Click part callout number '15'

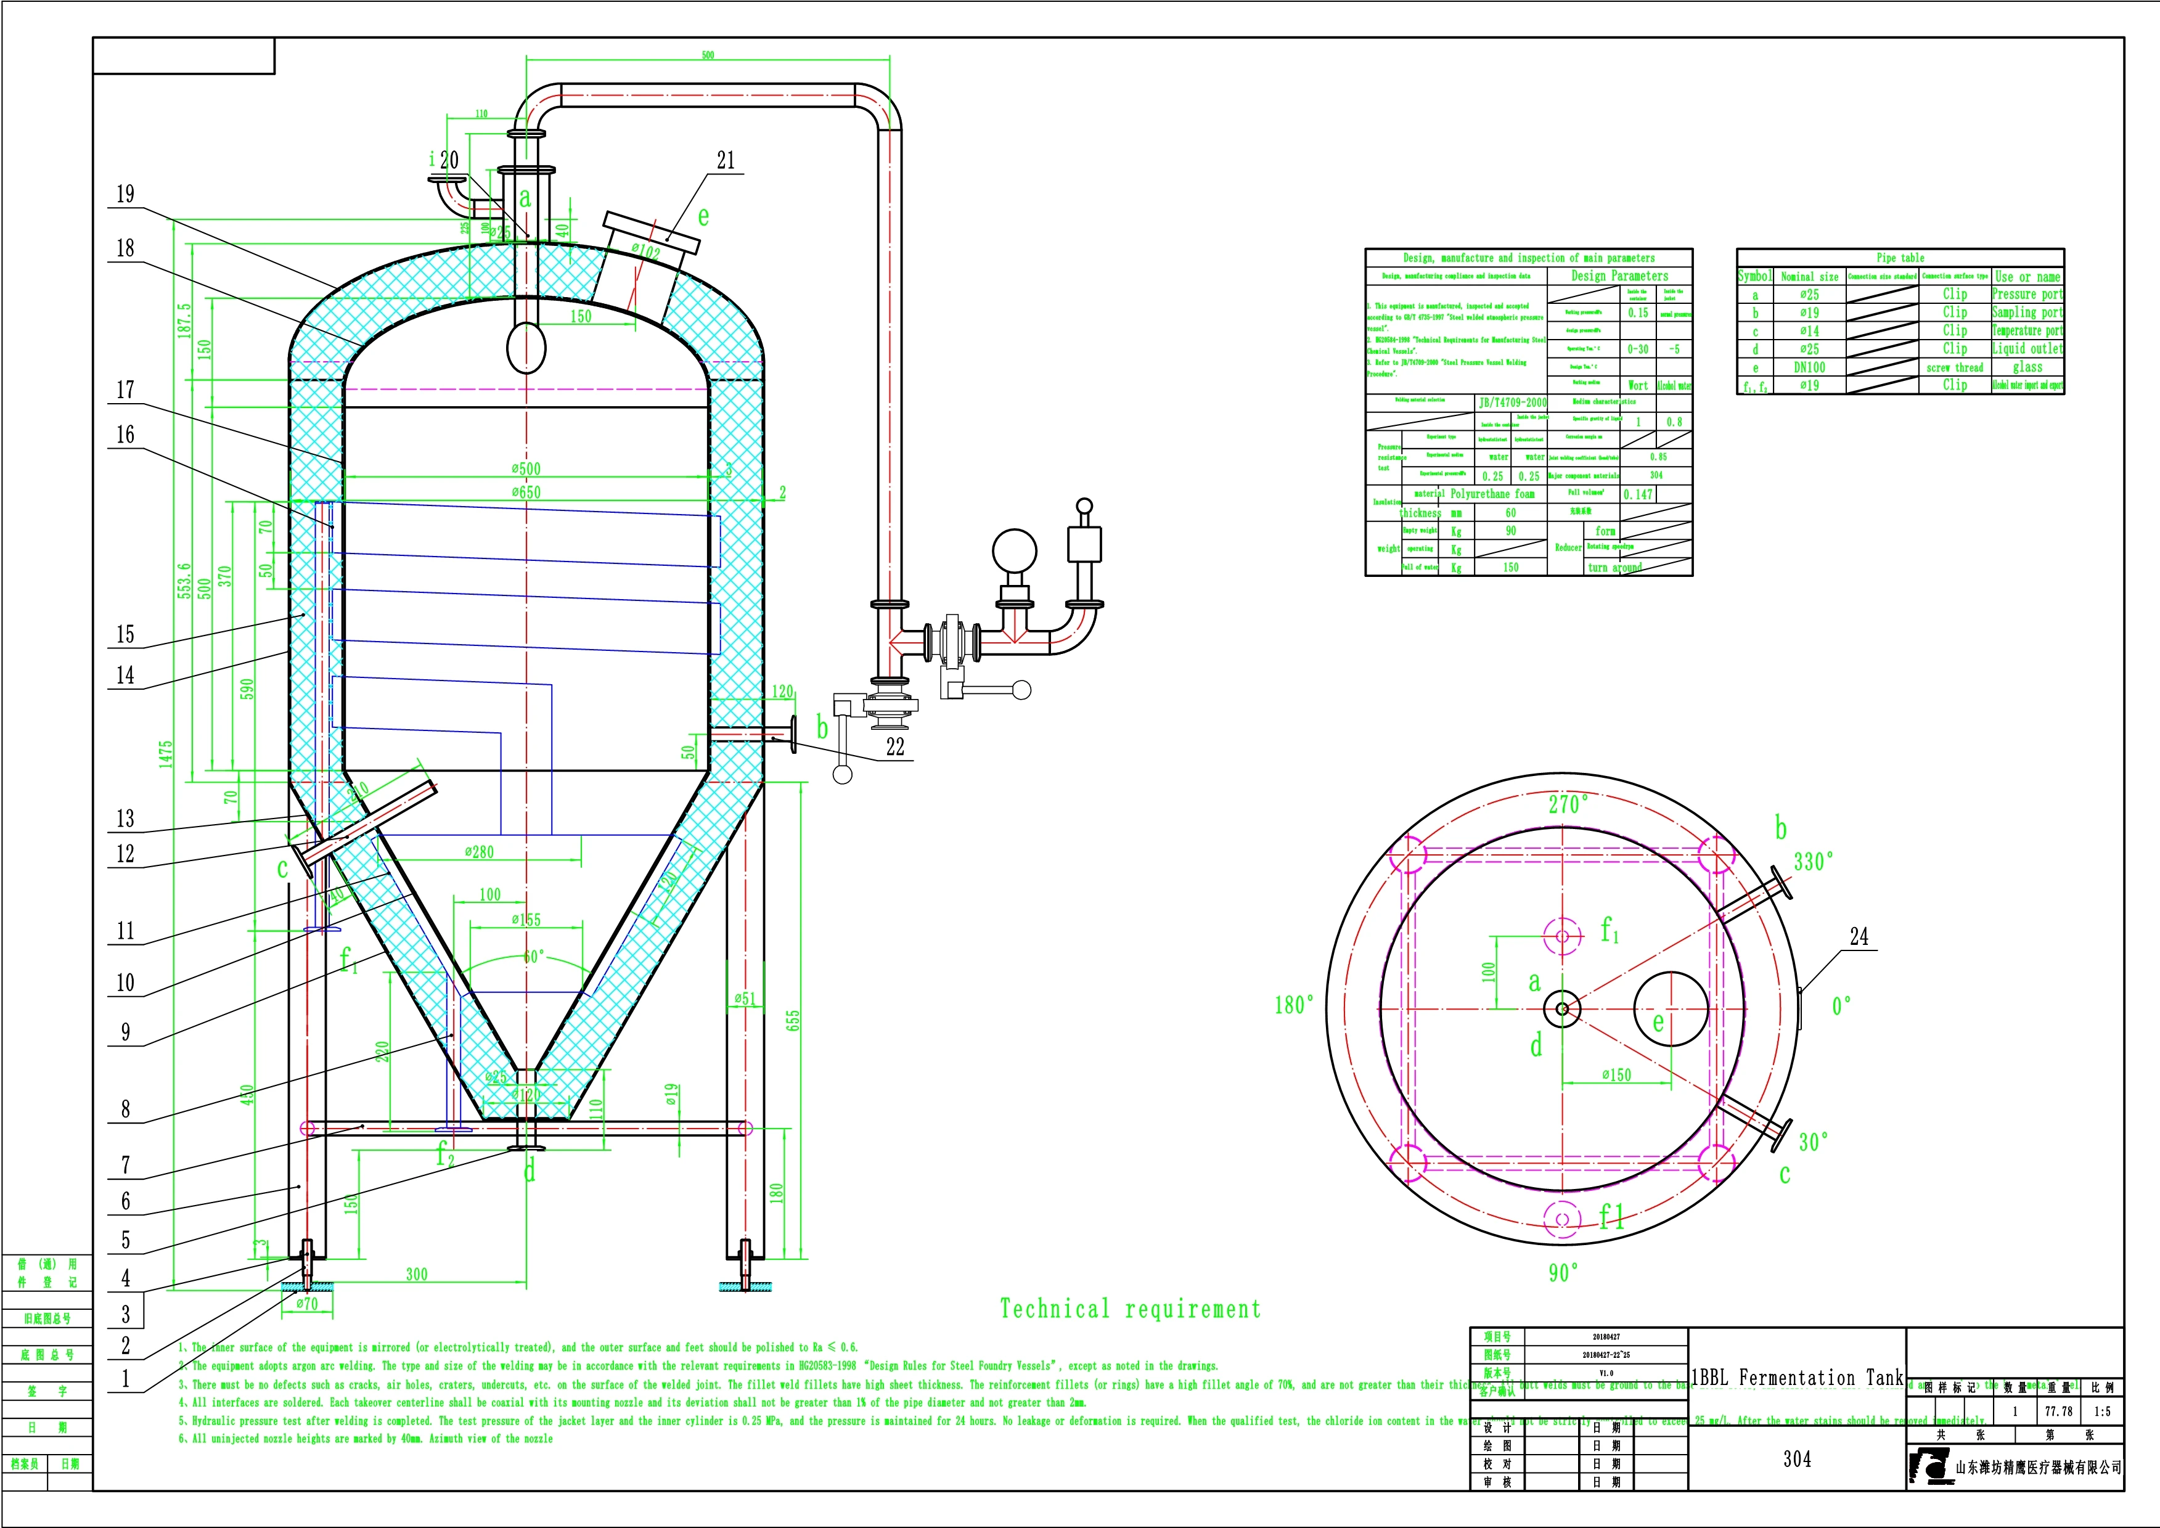coord(125,634)
